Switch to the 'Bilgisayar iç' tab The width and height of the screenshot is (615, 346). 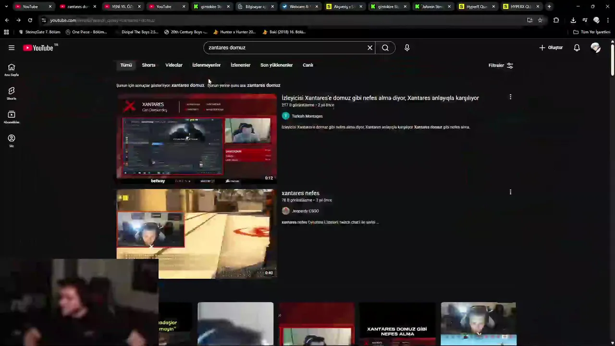point(255,6)
